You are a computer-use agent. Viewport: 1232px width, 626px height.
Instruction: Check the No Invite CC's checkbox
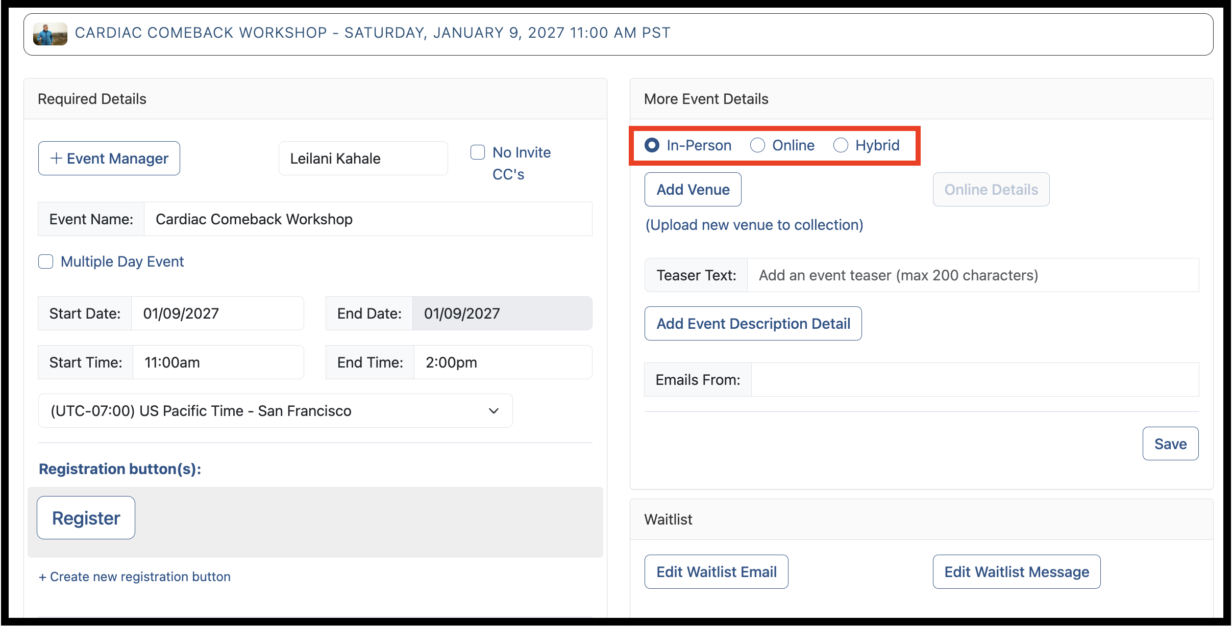[478, 152]
